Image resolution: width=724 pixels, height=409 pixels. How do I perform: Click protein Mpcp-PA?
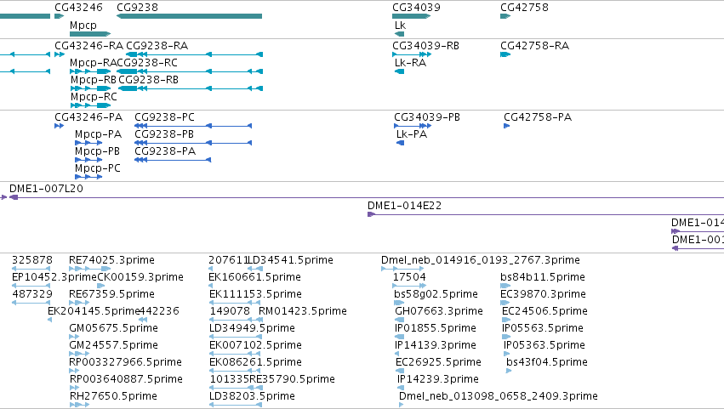click(99, 134)
